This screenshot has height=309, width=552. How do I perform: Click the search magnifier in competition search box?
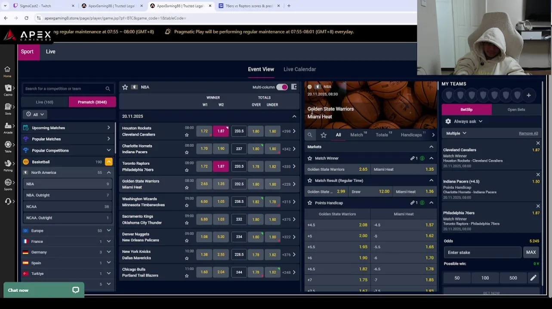coord(108,89)
